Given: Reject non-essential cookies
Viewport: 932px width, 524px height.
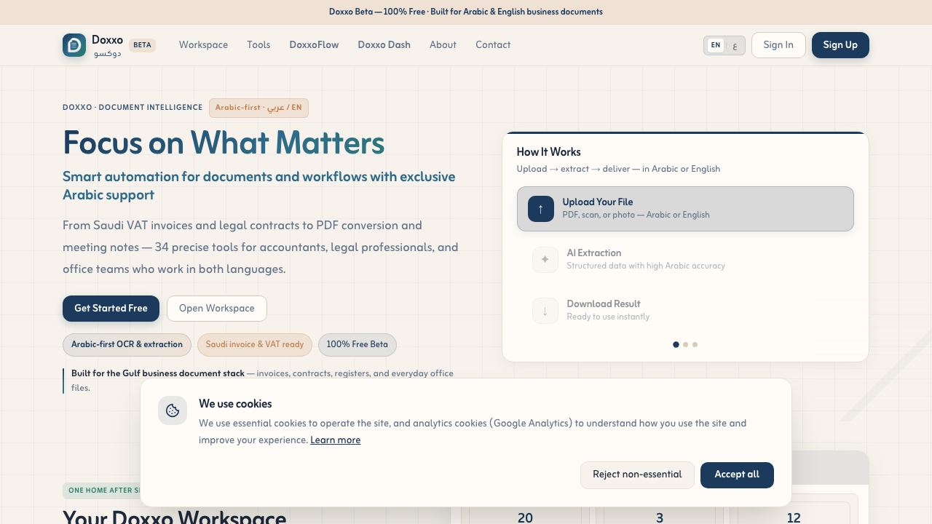Looking at the screenshot, I should click(637, 475).
